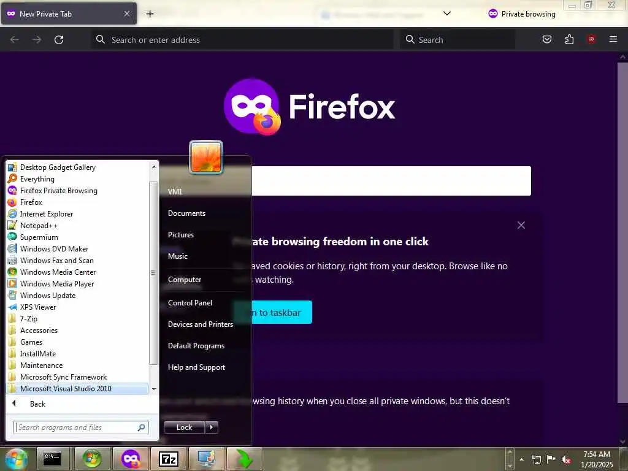Viewport: 628px width, 471px height.
Task: Open VM1 user folder
Action: [x=175, y=191]
